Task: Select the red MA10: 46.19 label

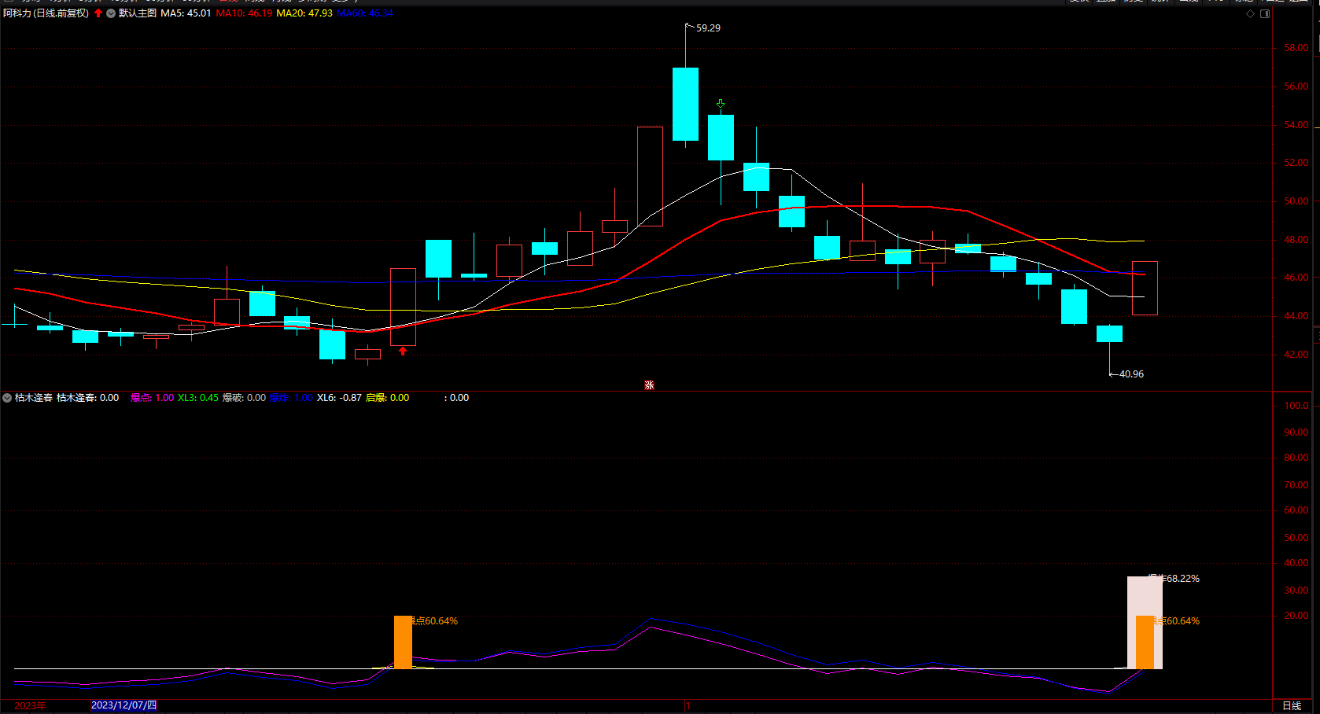Action: pyautogui.click(x=244, y=13)
